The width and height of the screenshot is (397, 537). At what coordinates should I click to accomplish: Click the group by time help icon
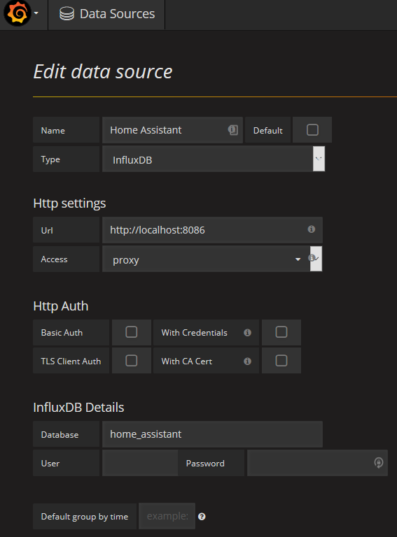(202, 517)
